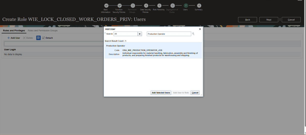306x135 pixels.
Task: Select step 7 Users in train
Action: 186,6
